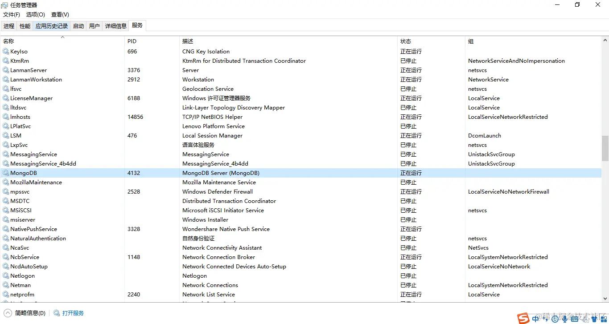Click the DcomLaunch group cell
This screenshot has width=609, height=324.
pyautogui.click(x=485, y=136)
